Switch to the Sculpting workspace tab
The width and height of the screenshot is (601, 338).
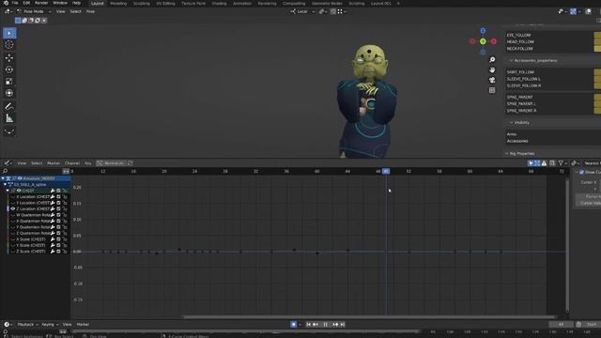[x=142, y=4]
